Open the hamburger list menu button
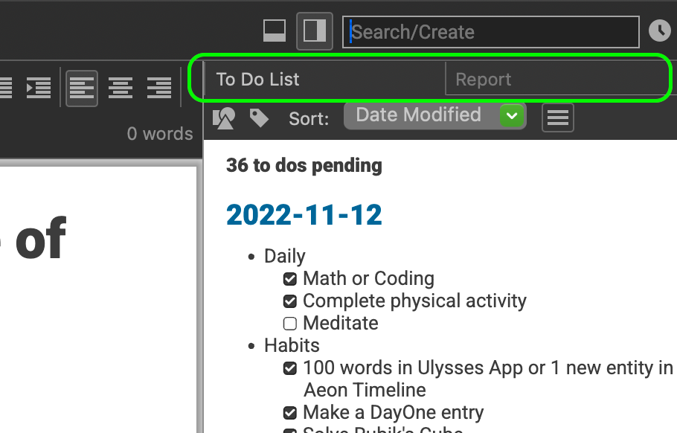 point(558,118)
